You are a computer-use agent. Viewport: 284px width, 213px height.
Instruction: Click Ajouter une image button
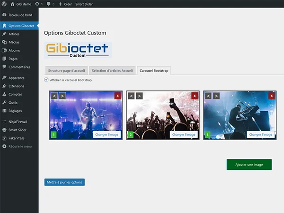[249, 165]
